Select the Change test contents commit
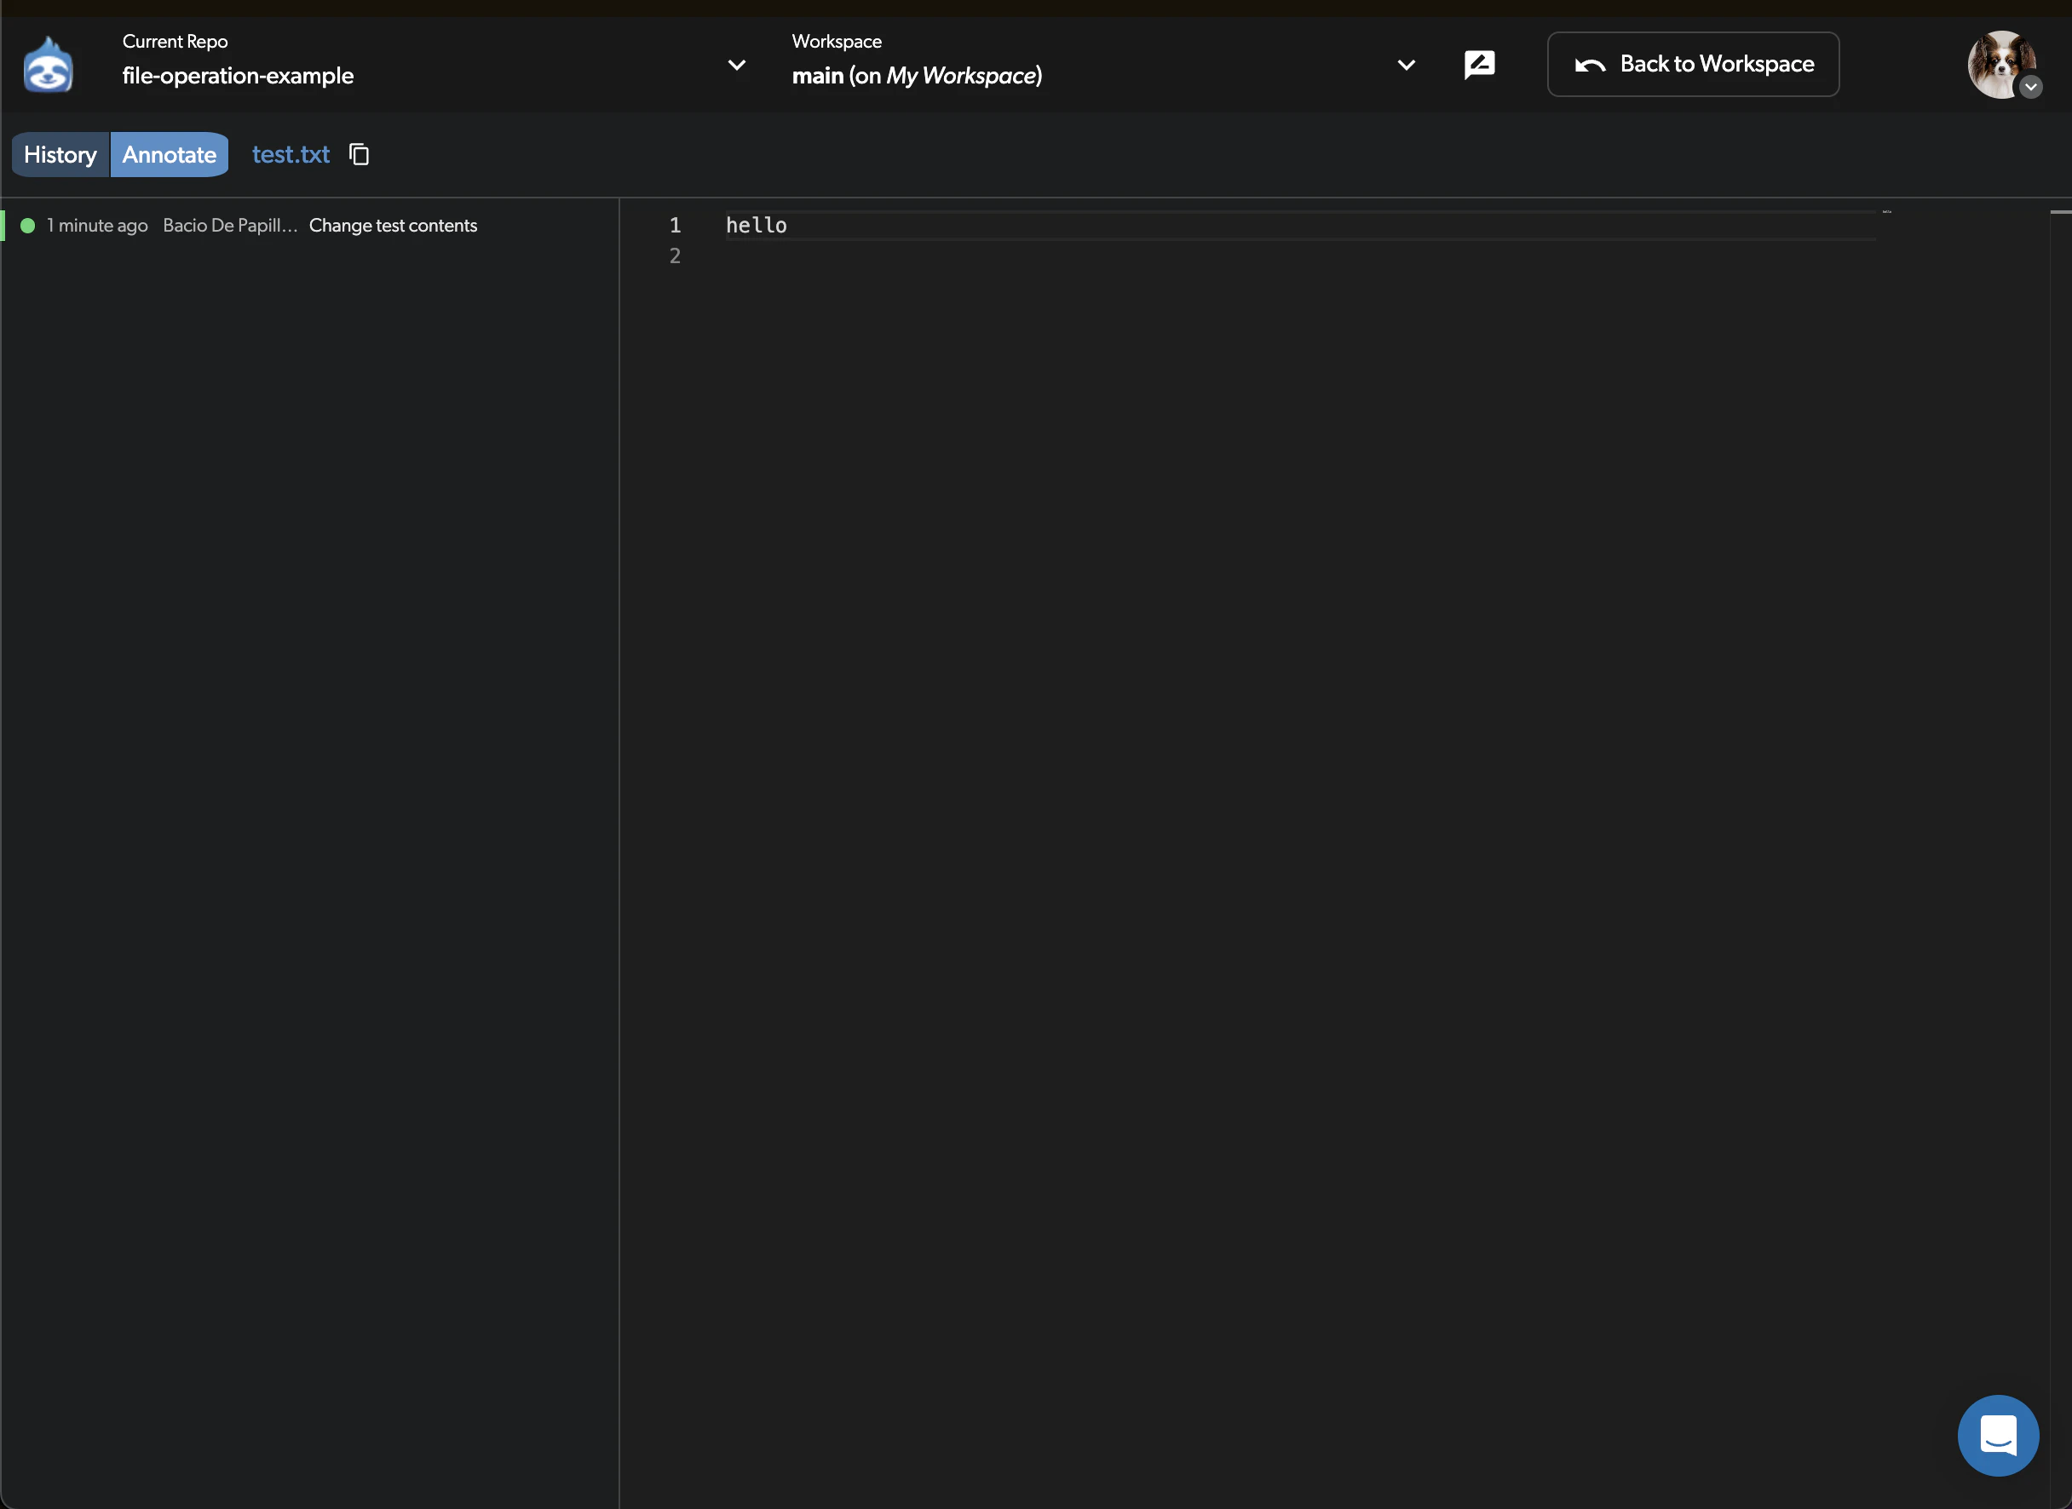Screen dimensions: 2072x1509 [393, 225]
